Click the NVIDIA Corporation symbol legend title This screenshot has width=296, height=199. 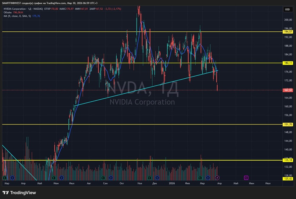pyautogui.click(x=15, y=9)
